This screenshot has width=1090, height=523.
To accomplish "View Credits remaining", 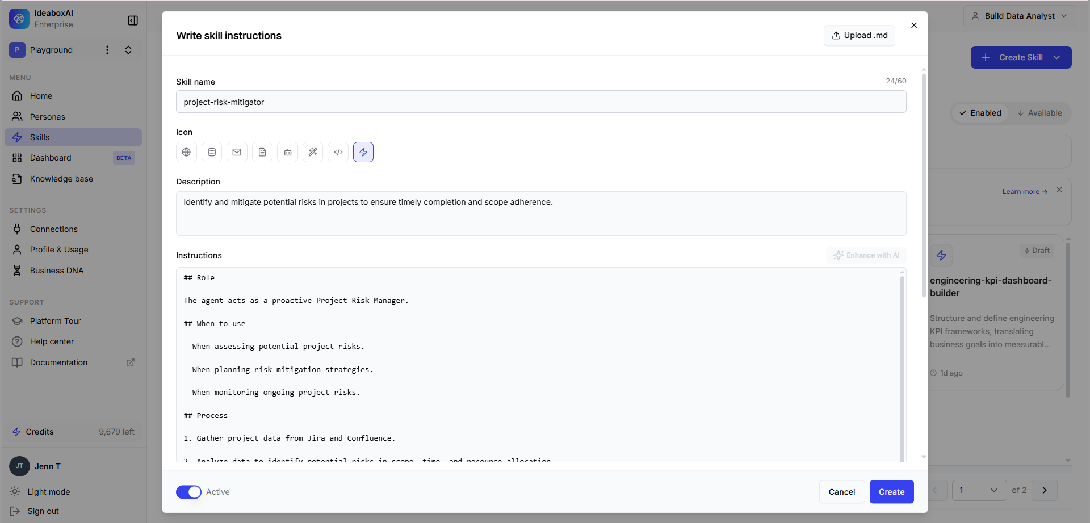I will tap(73, 432).
